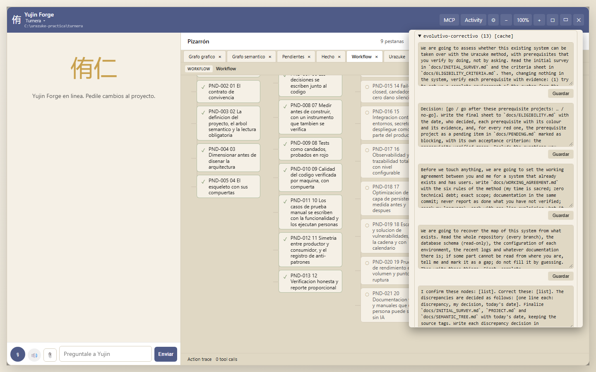Select the PND-009 08 Tests como candados card
Image resolution: width=596 pixels, height=372 pixels.
[310, 149]
